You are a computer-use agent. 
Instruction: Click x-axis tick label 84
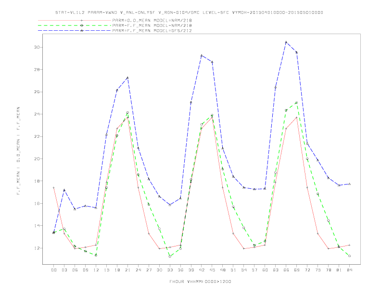click(349, 270)
